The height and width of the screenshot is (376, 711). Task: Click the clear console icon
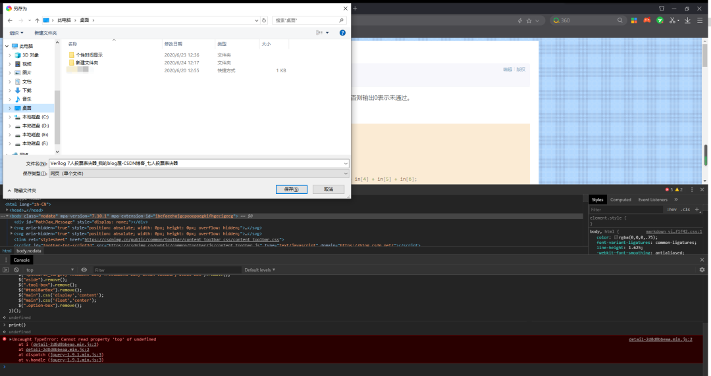[x=16, y=270]
